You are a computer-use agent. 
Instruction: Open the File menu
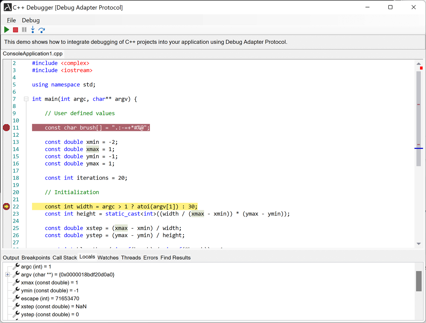[x=11, y=20]
